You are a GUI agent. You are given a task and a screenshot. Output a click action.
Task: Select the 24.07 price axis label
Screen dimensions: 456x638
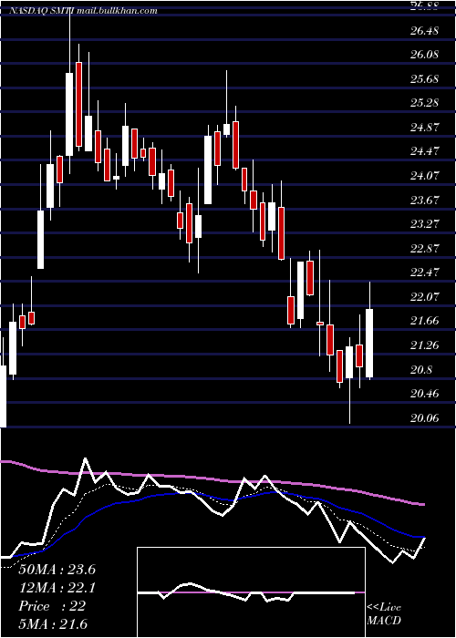[x=424, y=175]
